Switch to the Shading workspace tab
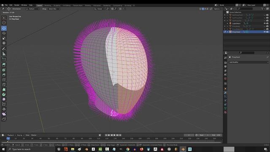The image size is (270, 152). [x=88, y=5]
